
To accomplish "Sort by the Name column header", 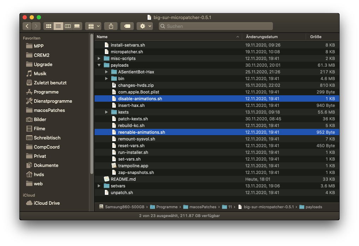I will [168, 37].
